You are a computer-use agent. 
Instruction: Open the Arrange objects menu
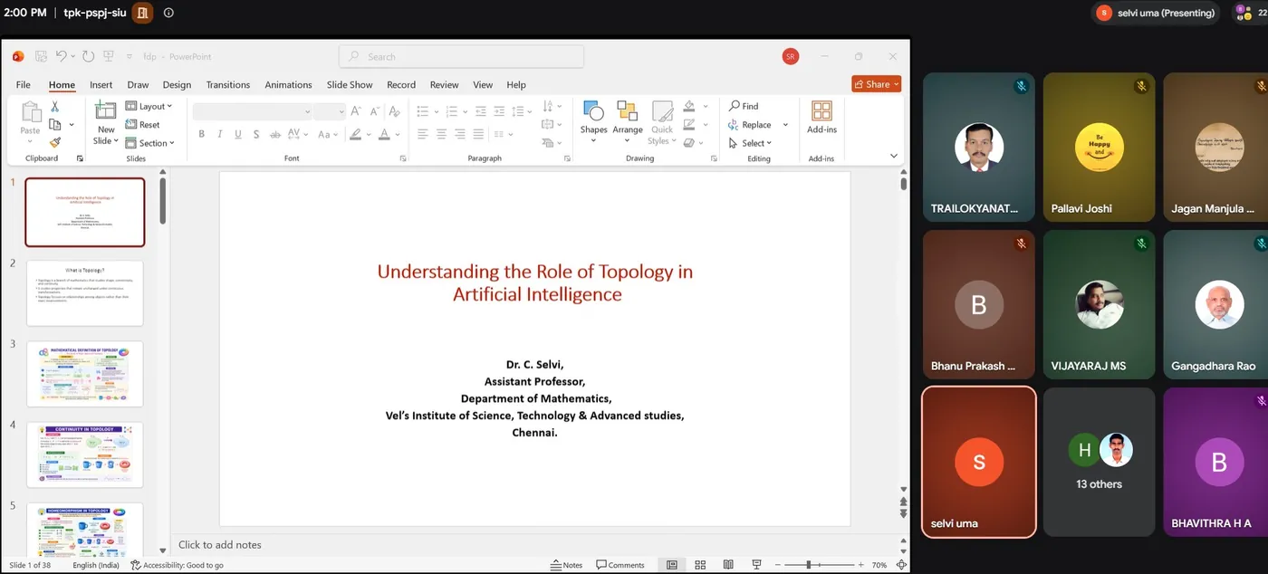tap(627, 122)
